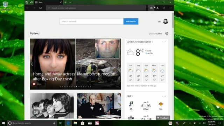Open the Windows Start menu
Image resolution: width=224 pixels, height=126 pixels.
[x=3, y=123]
